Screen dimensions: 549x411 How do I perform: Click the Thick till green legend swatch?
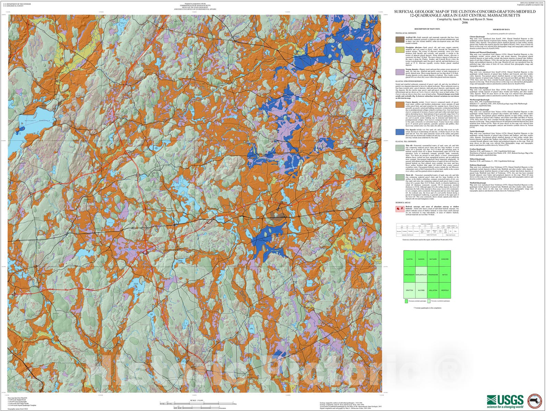(x=400, y=177)
